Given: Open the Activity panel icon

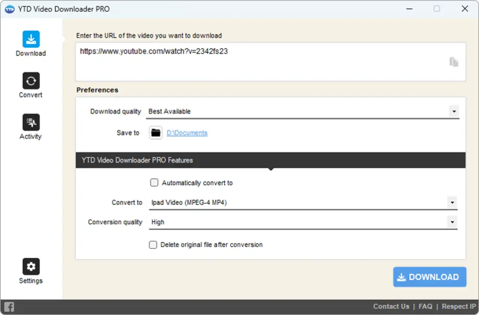Looking at the screenshot, I should (30, 122).
